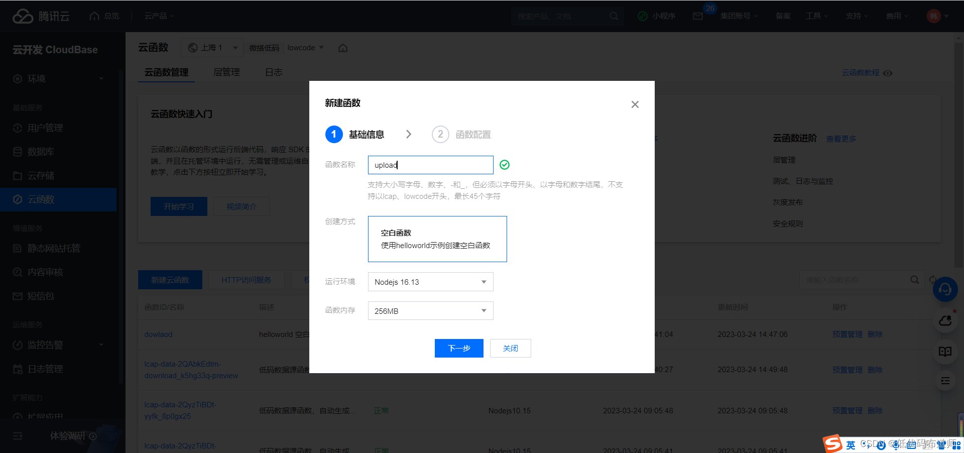The image size is (964, 453).
Task: Close the 新建函数 dialog with X
Action: click(635, 104)
